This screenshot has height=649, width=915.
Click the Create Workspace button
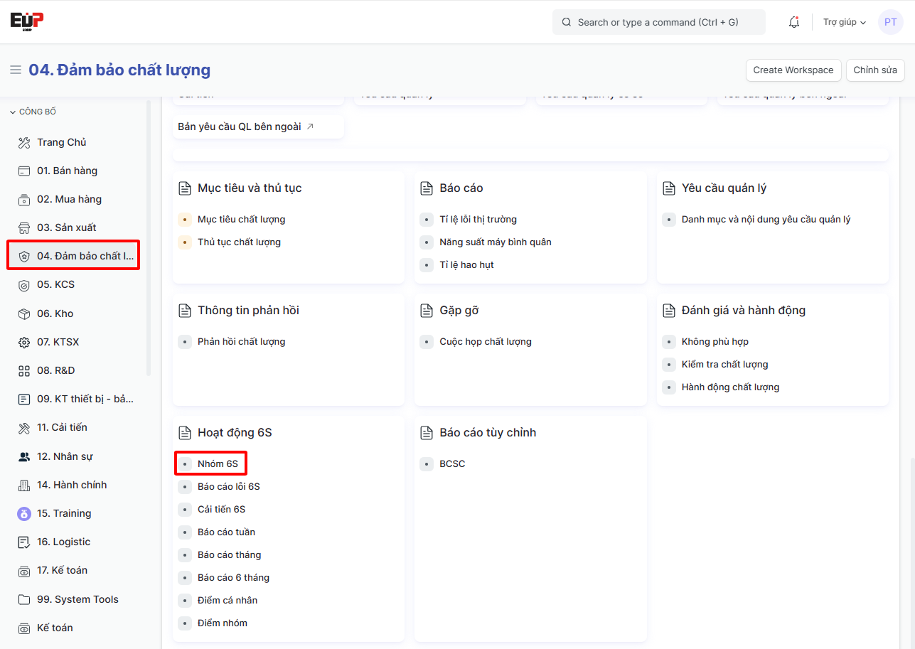pos(793,70)
